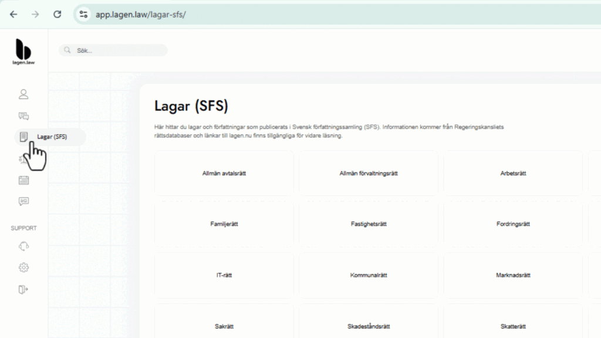This screenshot has height=338, width=601.
Task: Click the Lagar (SFS) page heading
Action: point(191,106)
